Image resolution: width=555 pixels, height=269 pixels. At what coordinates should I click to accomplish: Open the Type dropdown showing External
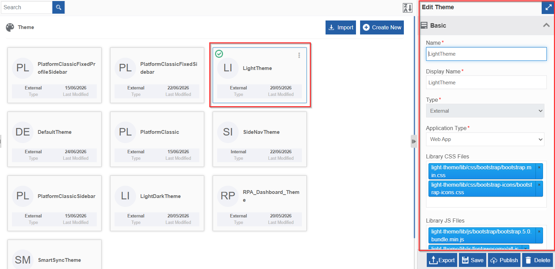pos(485,111)
